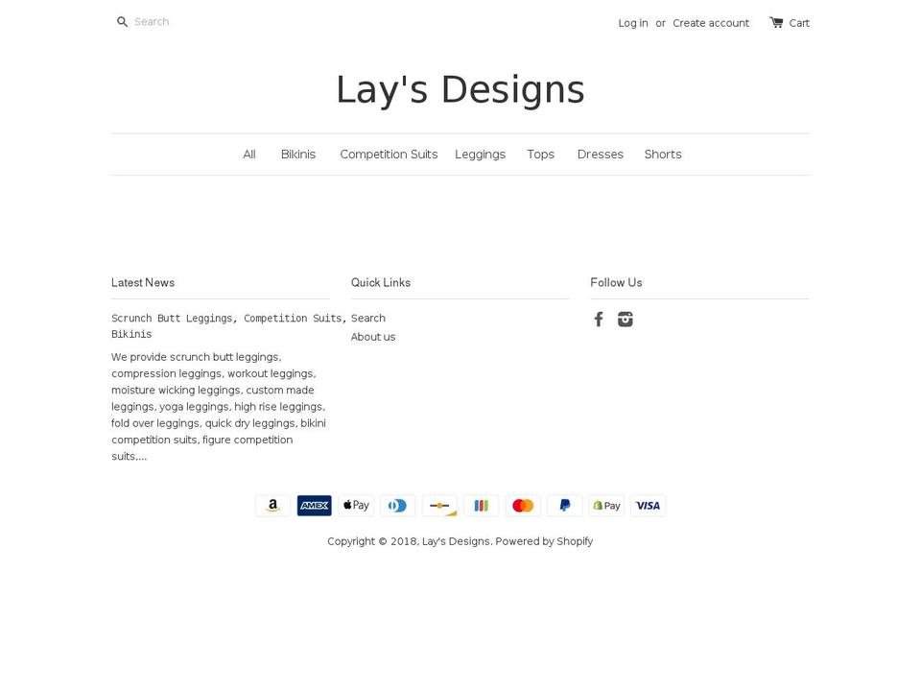Go to Lay's Designs store title
The image size is (921, 691).
(460, 90)
